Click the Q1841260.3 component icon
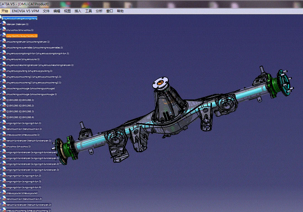This screenshot has width=303, height=212. [x=4, y=111]
